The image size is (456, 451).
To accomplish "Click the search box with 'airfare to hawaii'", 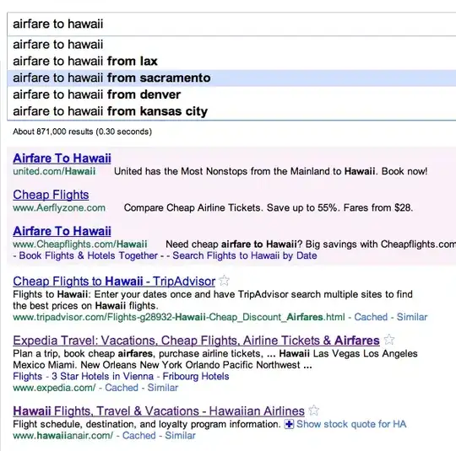I will (231, 24).
